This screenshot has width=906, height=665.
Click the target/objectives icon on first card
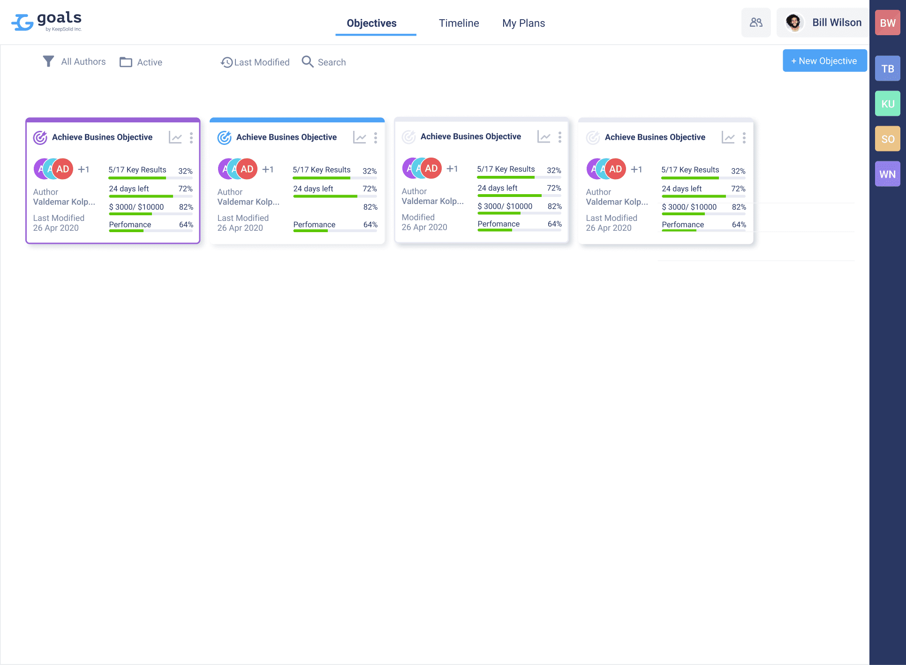coord(40,136)
